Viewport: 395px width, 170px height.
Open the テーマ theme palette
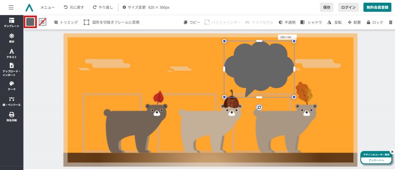12,85
